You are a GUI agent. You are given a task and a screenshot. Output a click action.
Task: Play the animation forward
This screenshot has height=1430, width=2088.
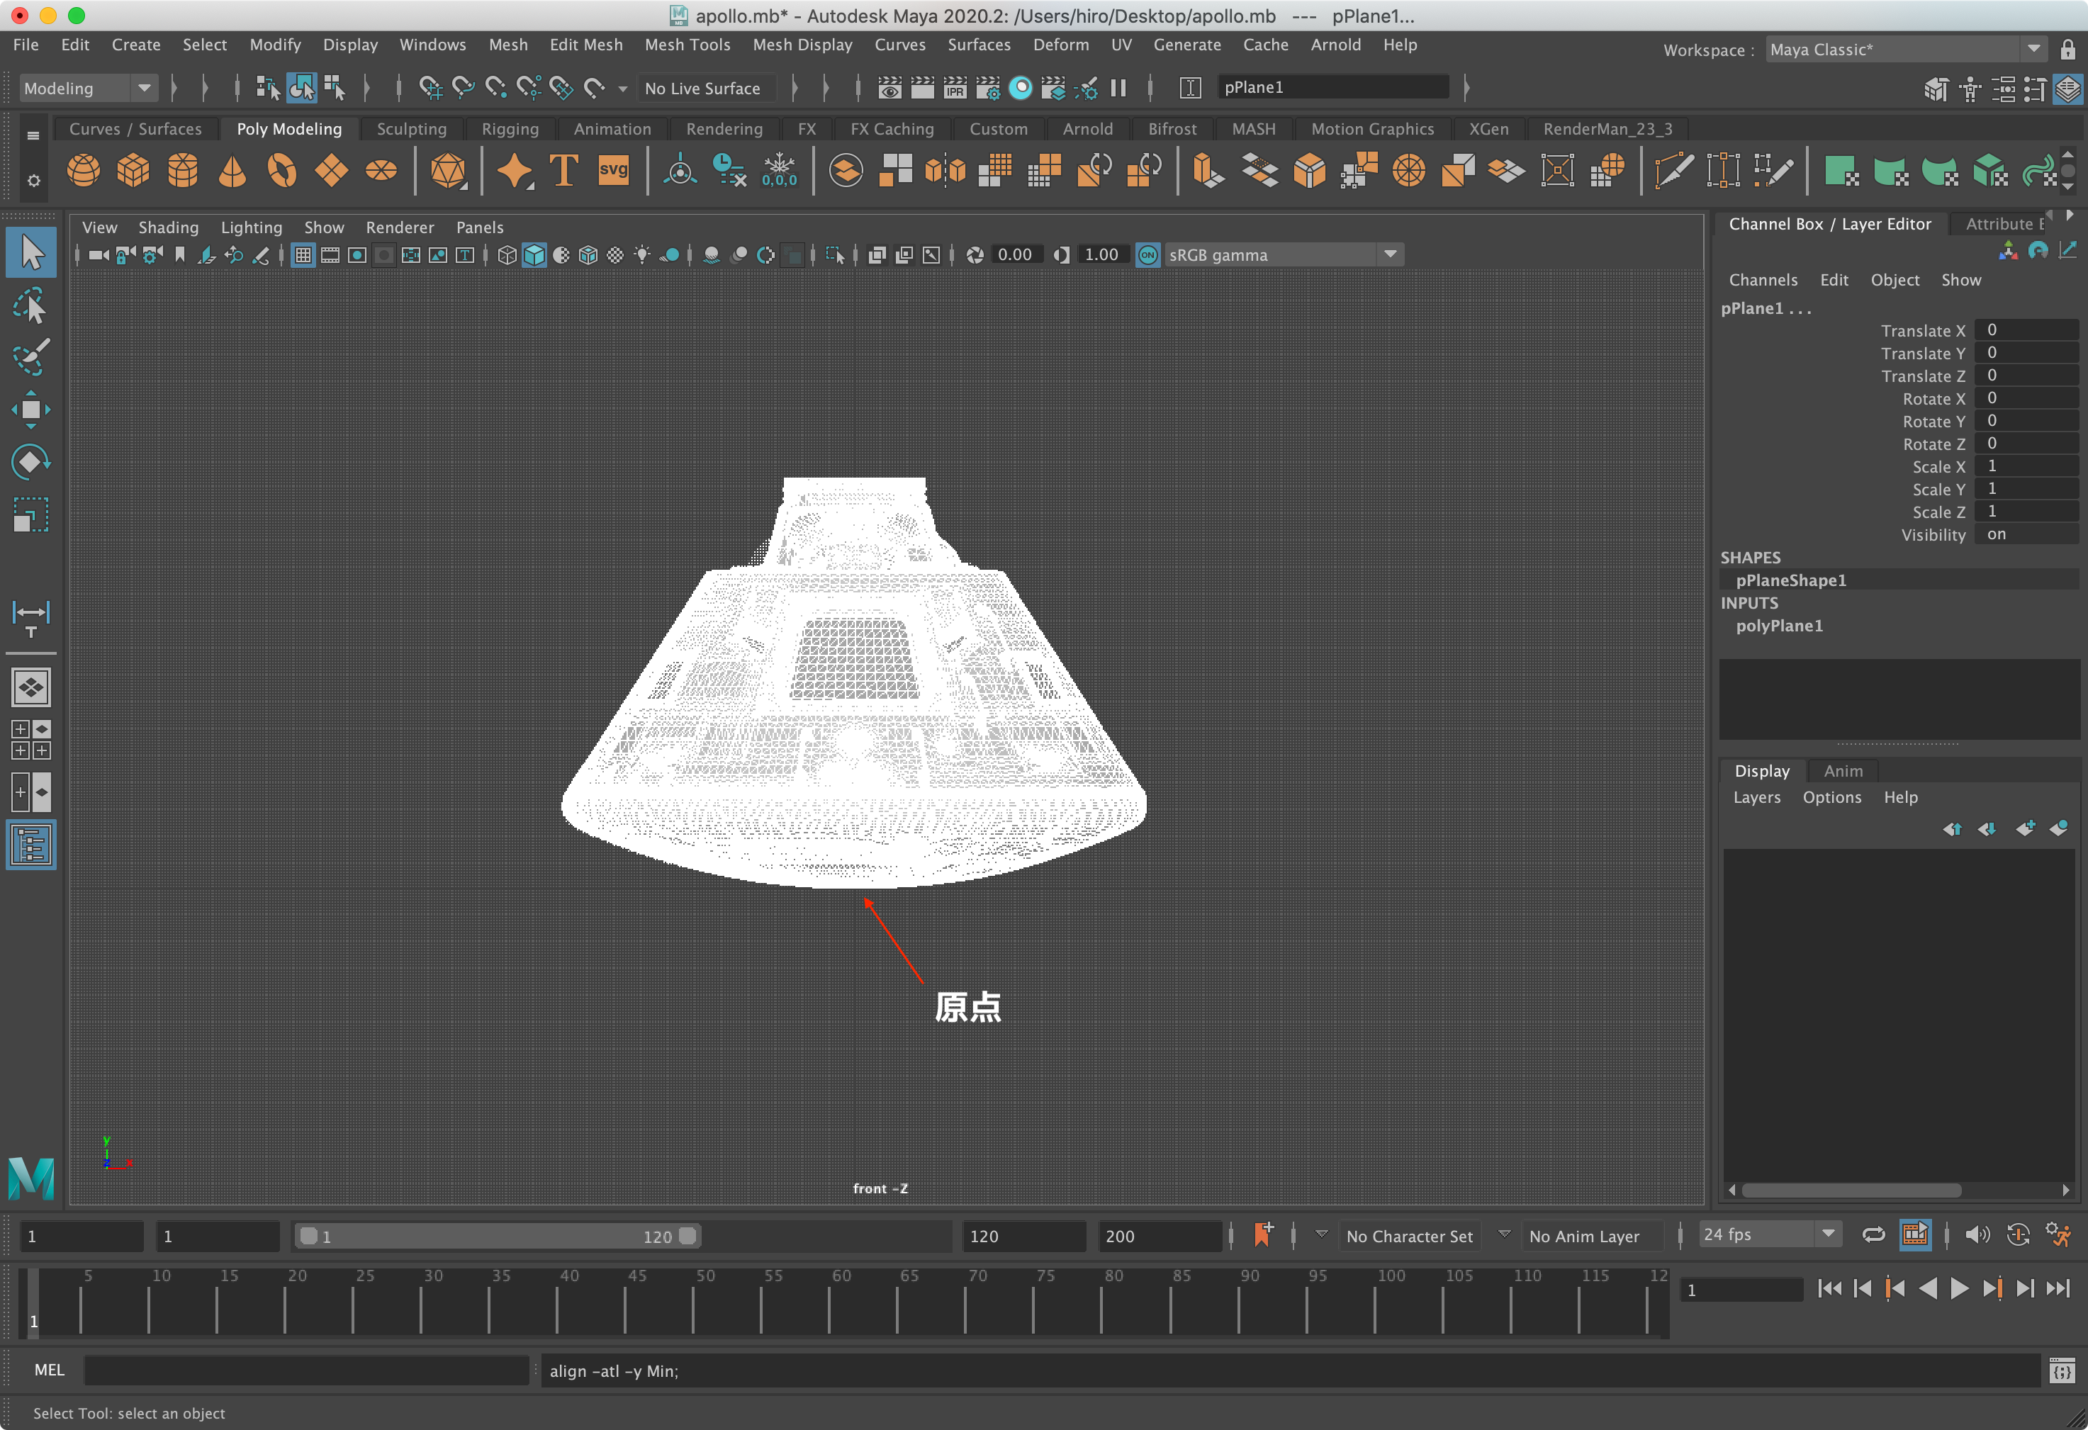point(1960,1288)
